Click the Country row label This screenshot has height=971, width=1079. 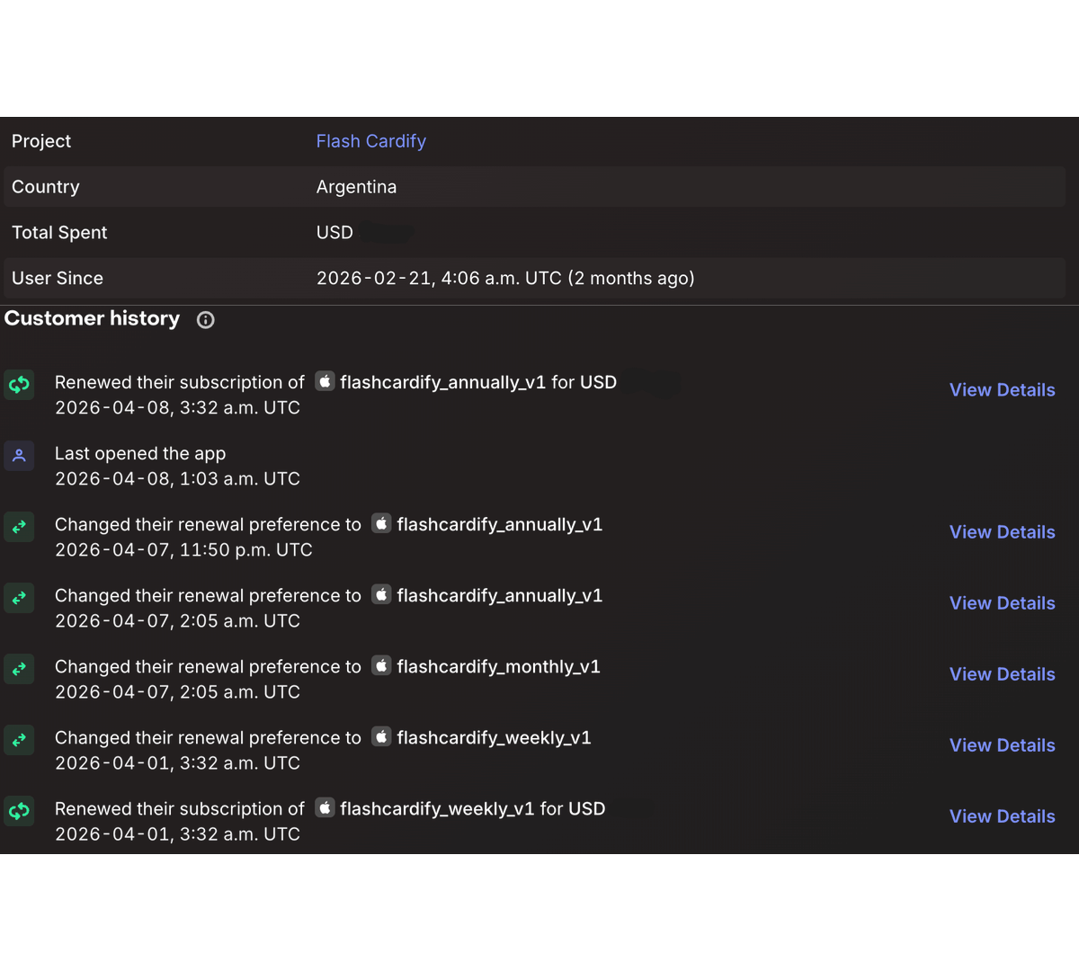(46, 187)
